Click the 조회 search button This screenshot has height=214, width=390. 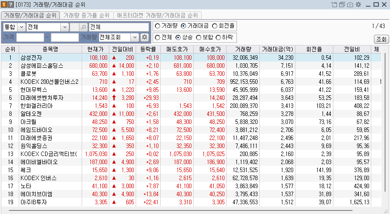point(381,39)
